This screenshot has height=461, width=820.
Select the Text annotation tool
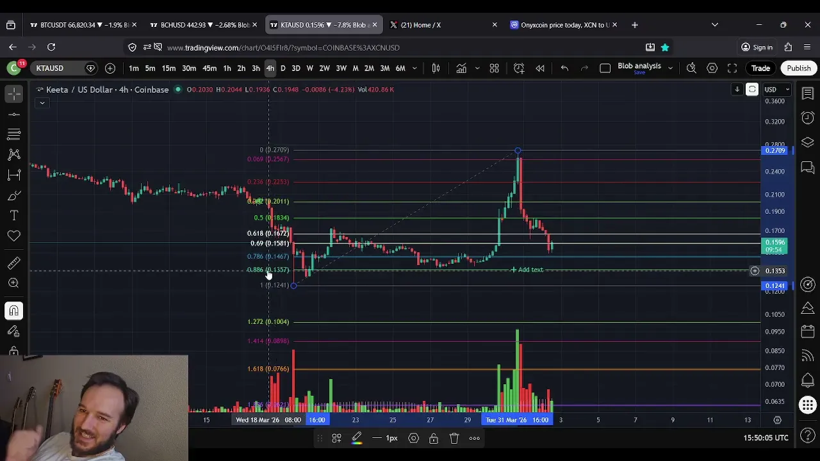click(x=13, y=216)
